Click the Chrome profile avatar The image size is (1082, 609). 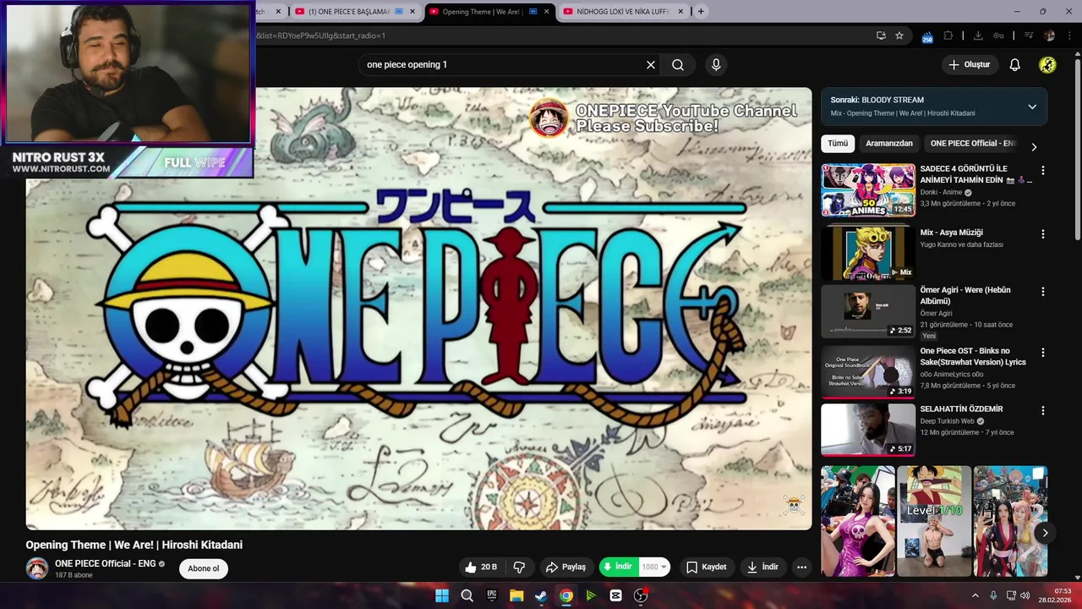coord(1049,36)
